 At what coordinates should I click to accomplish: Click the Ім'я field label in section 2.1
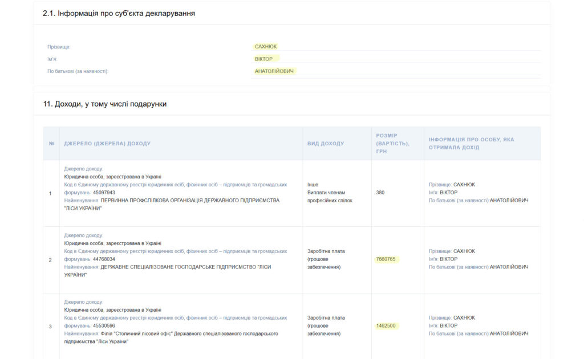tap(52, 59)
